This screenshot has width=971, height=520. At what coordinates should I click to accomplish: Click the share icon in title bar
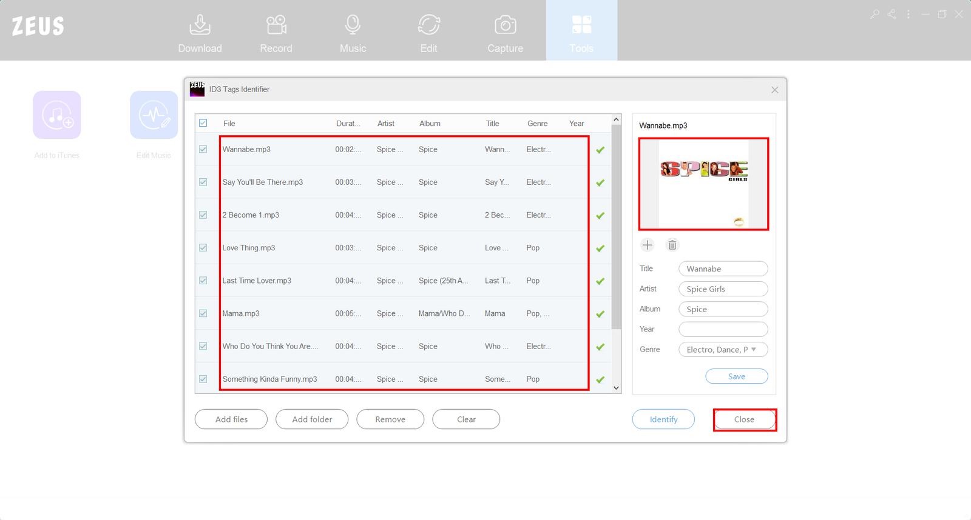point(891,14)
